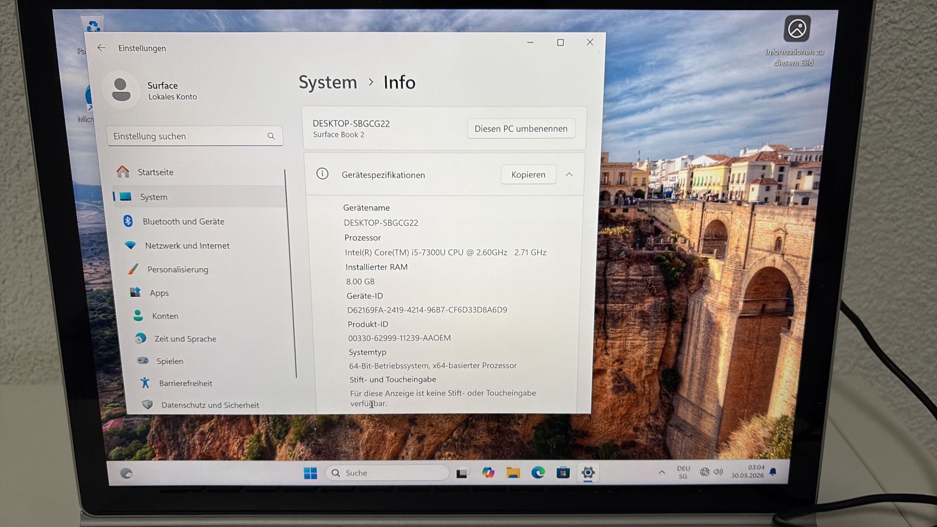Click Diesen PC umbenennen button
The width and height of the screenshot is (937, 527).
pyautogui.click(x=521, y=129)
